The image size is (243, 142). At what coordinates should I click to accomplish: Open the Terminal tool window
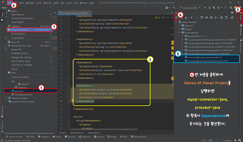click(70, 137)
